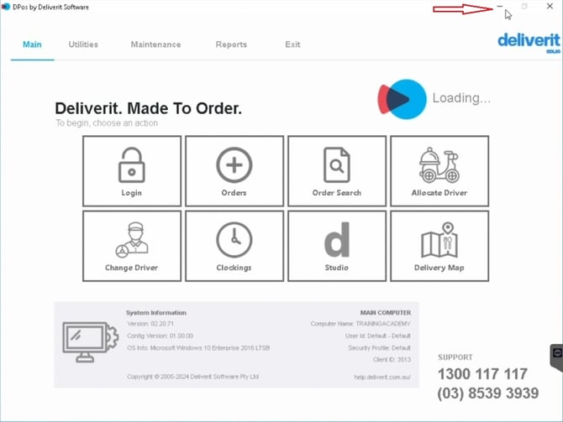Minimize the DPos window
563x422 pixels.
tap(499, 7)
